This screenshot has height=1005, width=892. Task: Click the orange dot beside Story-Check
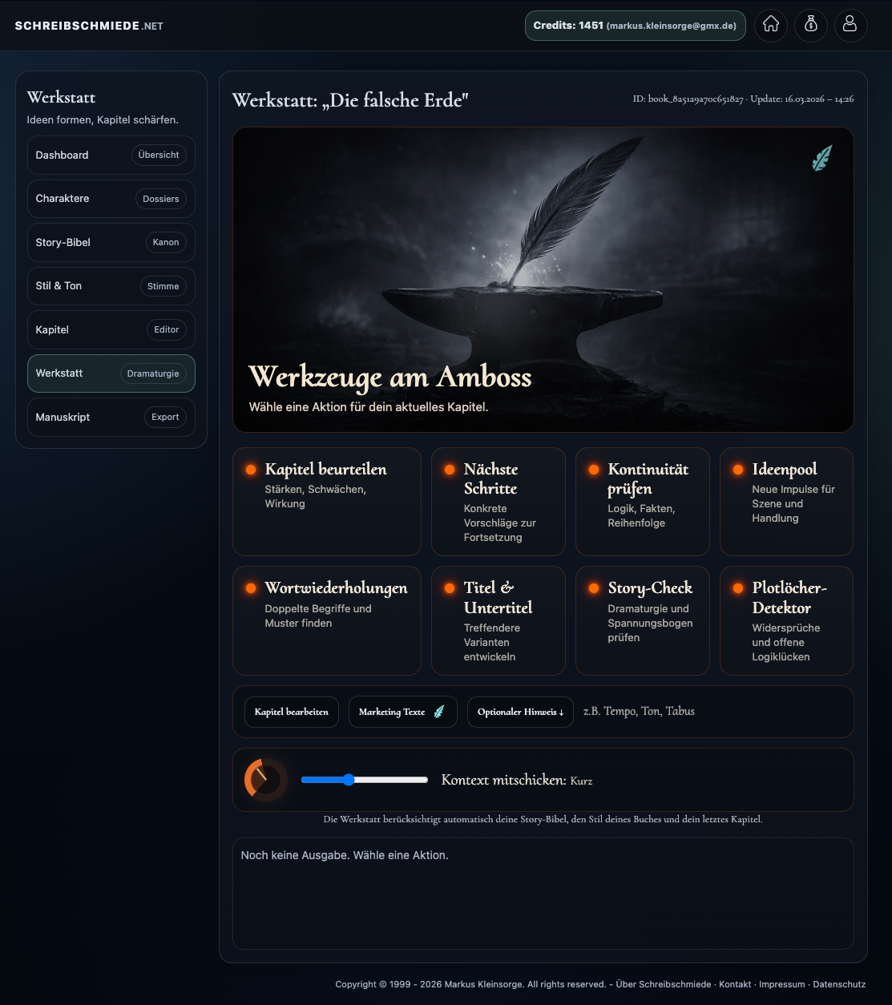point(594,588)
